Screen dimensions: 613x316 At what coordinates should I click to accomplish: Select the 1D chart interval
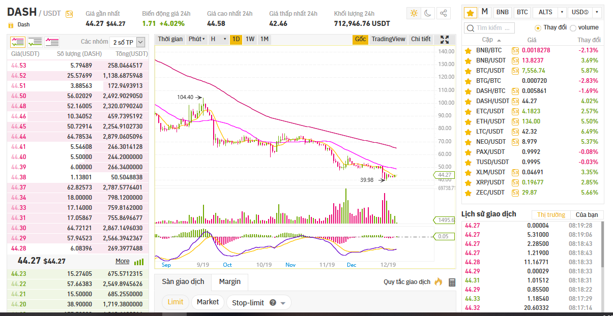236,39
